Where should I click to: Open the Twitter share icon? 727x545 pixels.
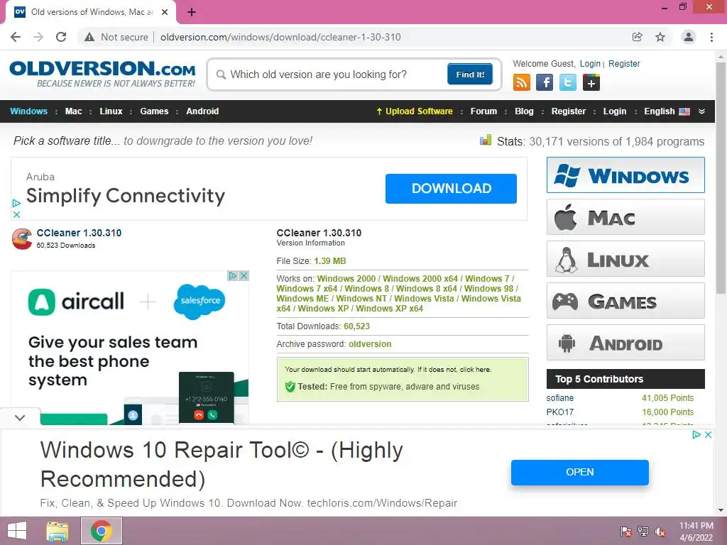567,82
